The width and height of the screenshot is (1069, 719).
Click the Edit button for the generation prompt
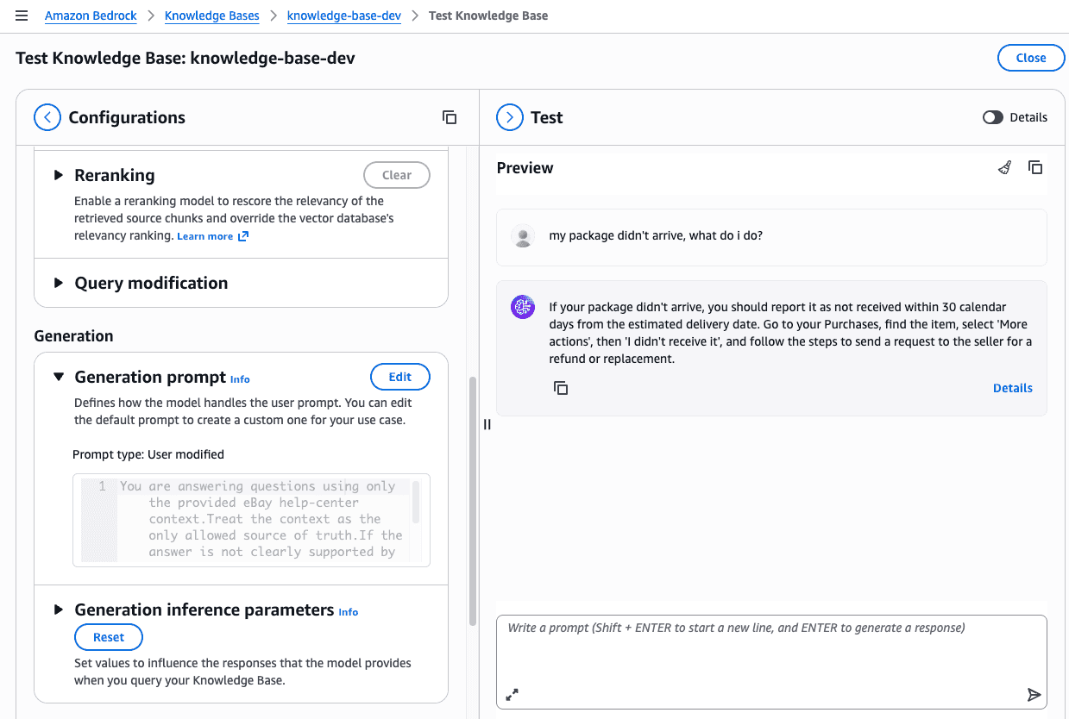tap(399, 377)
